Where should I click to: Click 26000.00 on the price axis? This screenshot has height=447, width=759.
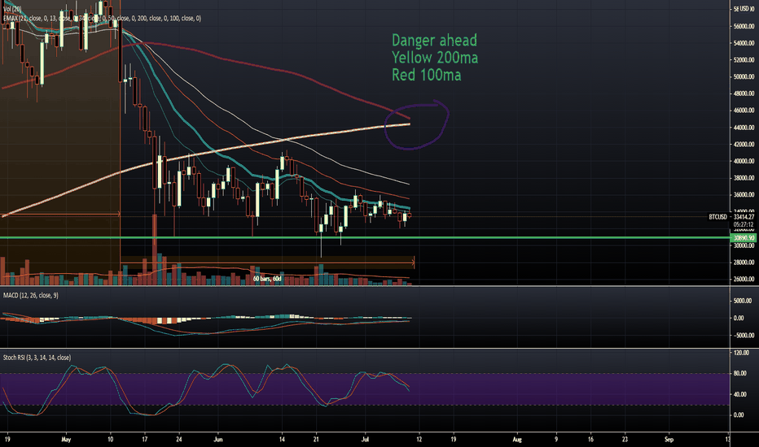click(x=744, y=280)
